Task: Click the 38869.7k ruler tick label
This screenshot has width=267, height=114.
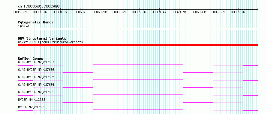Action: click(x=218, y=12)
